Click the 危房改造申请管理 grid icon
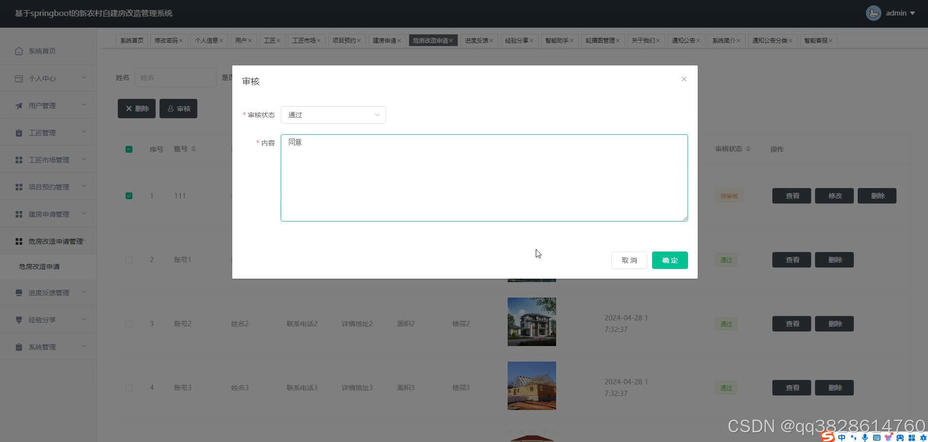This screenshot has height=442, width=928. pyautogui.click(x=19, y=241)
